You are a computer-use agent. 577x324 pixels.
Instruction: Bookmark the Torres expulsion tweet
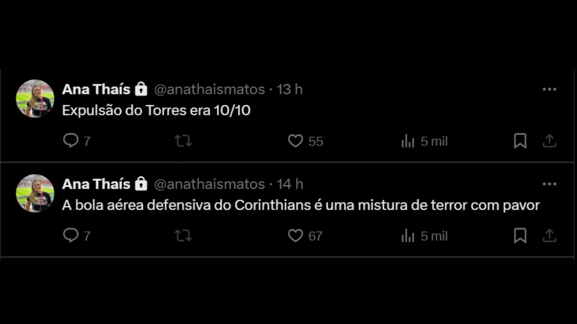point(520,141)
